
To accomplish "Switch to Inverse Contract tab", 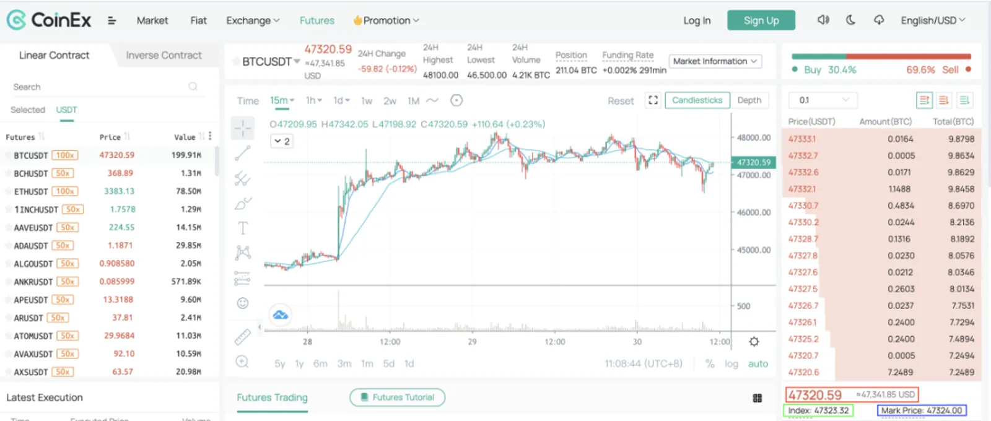I will [164, 55].
